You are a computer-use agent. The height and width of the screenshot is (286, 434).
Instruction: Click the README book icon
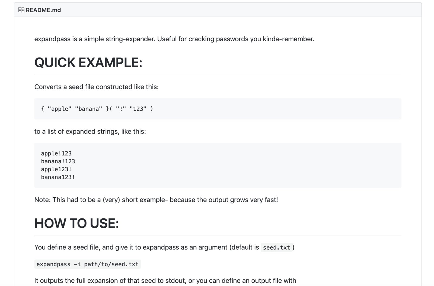[21, 10]
